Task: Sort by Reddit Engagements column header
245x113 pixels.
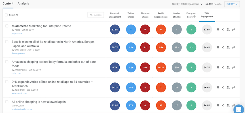Action: [x=161, y=15]
